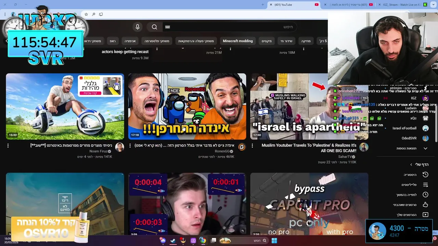Open OdedSVR channel avatar in subscriptions

pyautogui.click(x=425, y=138)
